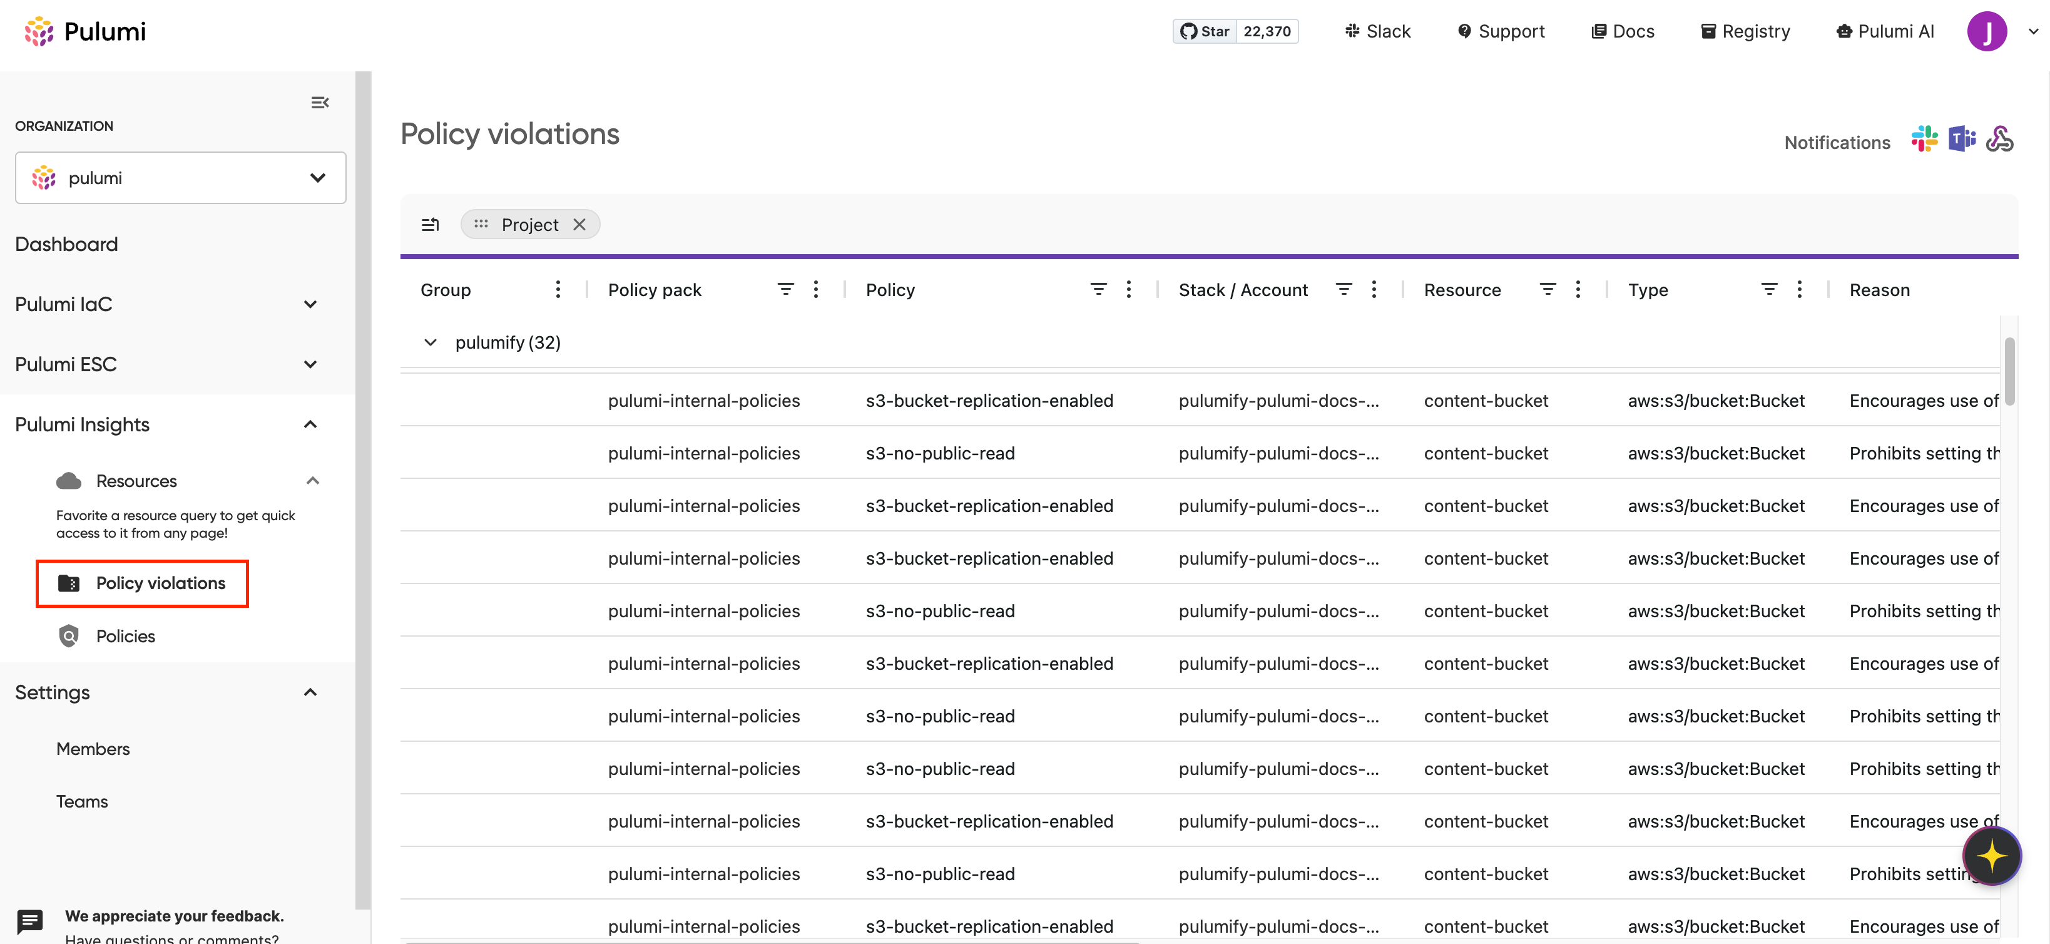Click the feedback chat bubble icon

point(30,921)
